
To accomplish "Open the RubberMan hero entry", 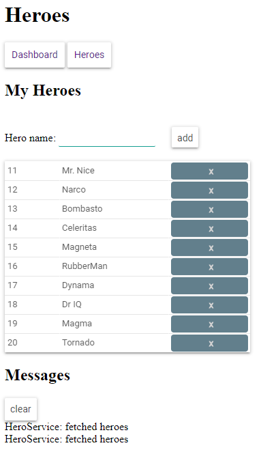I will [x=87, y=266].
